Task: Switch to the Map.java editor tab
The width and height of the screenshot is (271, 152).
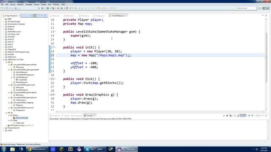Action: click(x=55, y=16)
